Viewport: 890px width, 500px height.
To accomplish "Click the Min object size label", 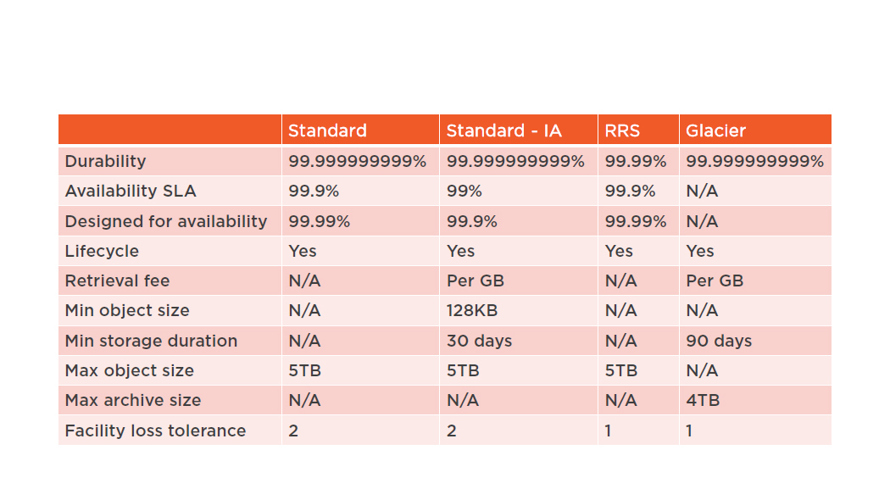I will coord(127,310).
